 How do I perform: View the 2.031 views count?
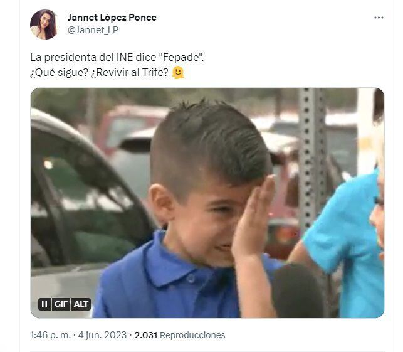click(146, 335)
